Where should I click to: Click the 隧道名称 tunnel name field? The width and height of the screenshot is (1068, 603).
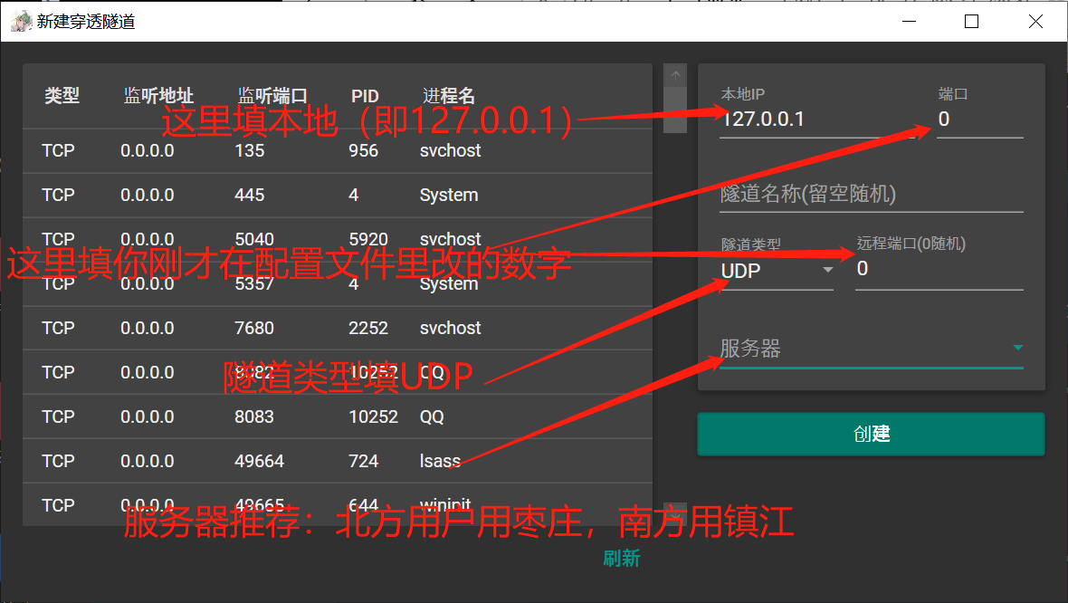coord(871,194)
